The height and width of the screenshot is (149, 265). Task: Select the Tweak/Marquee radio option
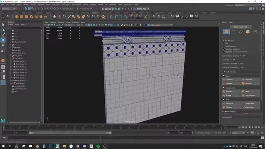tap(224, 46)
